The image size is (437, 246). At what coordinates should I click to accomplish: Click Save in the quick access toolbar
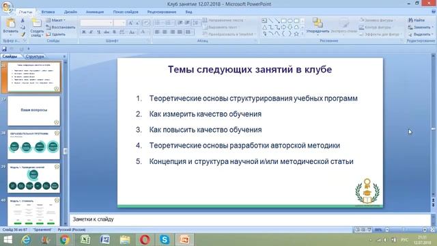click(4, 49)
